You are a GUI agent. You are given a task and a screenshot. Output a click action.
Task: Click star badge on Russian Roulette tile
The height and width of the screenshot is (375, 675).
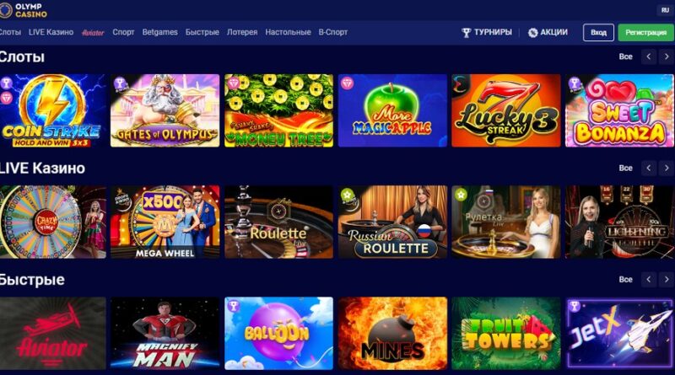tap(347, 196)
